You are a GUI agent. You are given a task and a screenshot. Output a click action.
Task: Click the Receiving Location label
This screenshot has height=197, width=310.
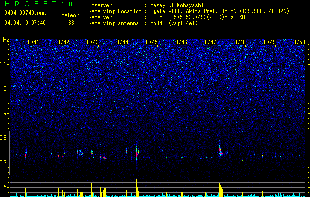pos(115,11)
